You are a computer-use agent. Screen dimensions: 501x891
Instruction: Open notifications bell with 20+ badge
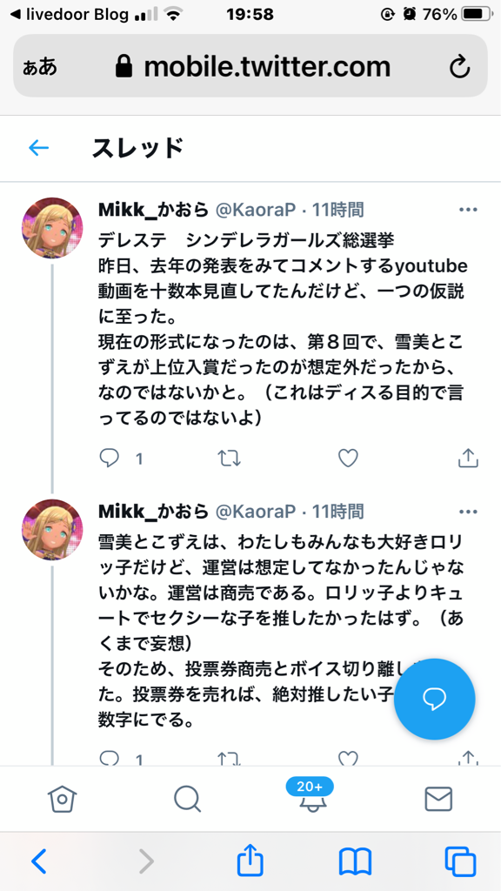pyautogui.click(x=311, y=794)
